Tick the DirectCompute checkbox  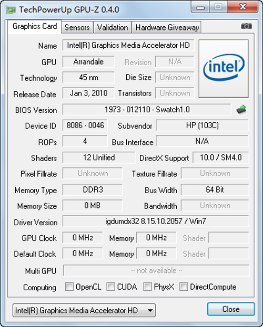click(x=184, y=287)
